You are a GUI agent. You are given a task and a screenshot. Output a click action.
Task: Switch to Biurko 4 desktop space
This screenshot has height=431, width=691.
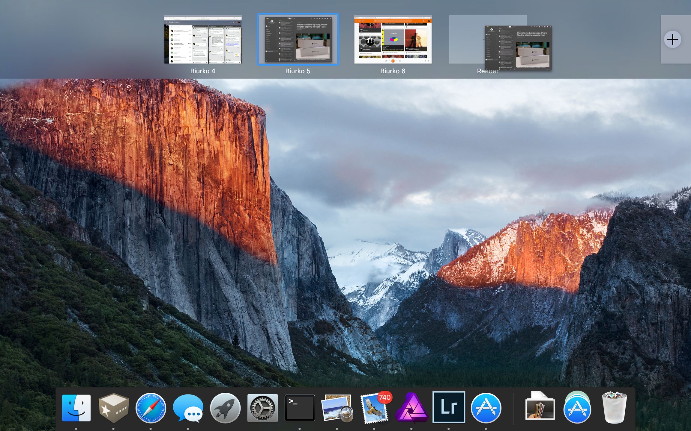(203, 40)
